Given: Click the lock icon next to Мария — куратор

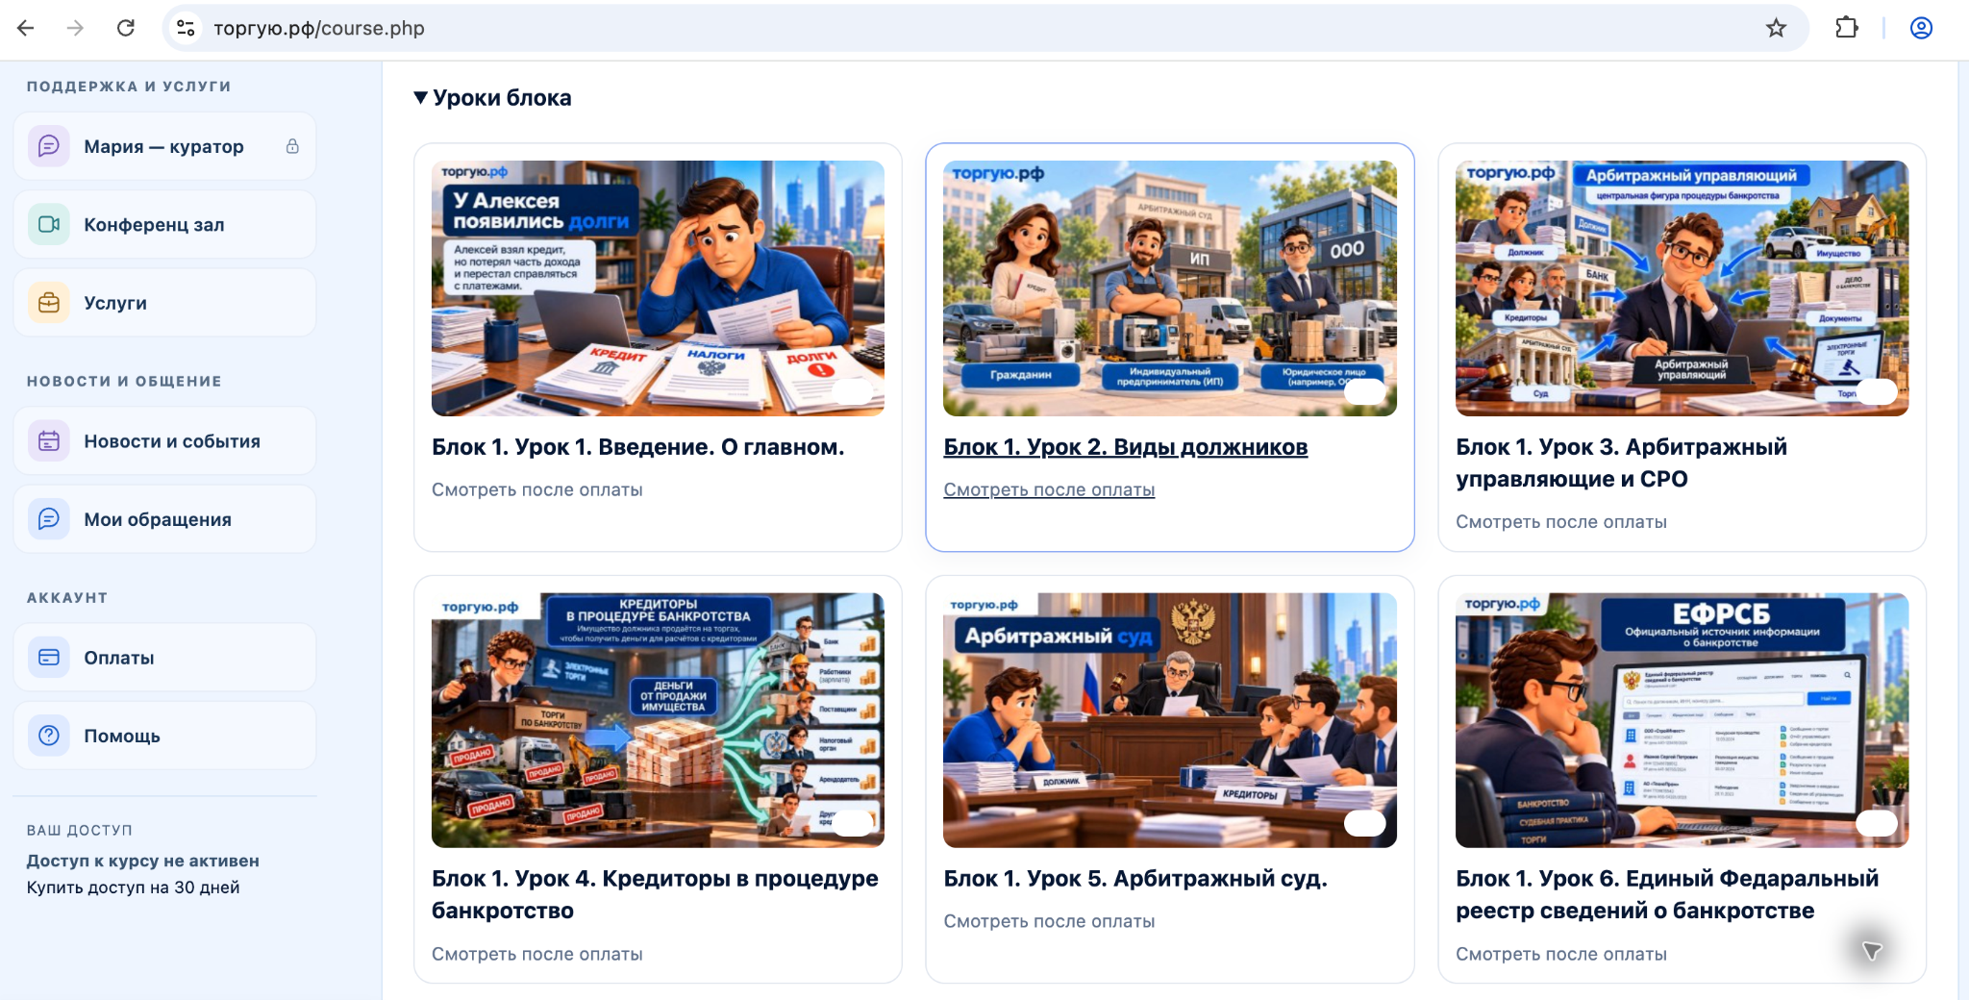Looking at the screenshot, I should coord(292,146).
